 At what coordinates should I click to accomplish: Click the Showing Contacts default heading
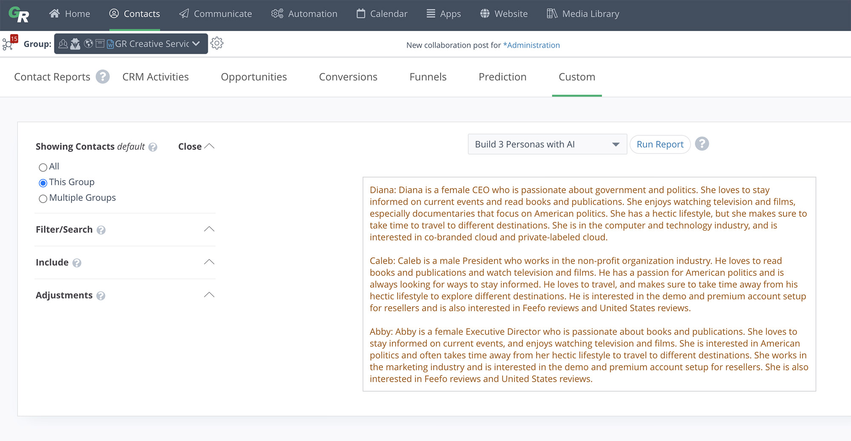90,146
